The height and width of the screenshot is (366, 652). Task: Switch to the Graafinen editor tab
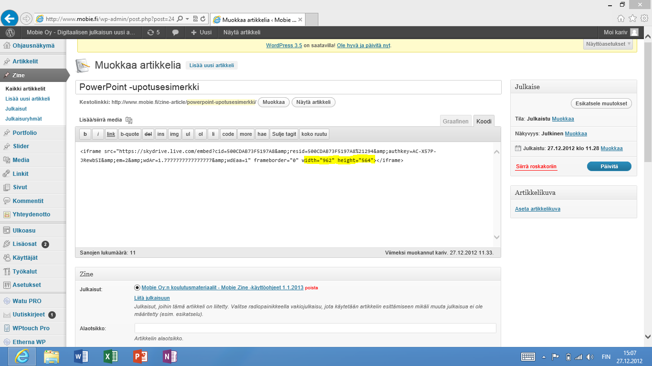[x=455, y=122]
